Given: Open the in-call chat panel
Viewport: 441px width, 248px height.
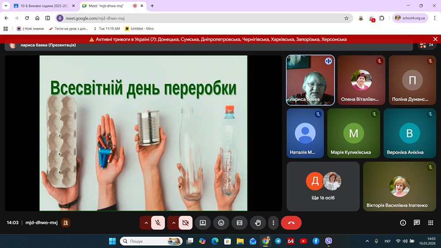Looking at the screenshot, I should [417, 223].
